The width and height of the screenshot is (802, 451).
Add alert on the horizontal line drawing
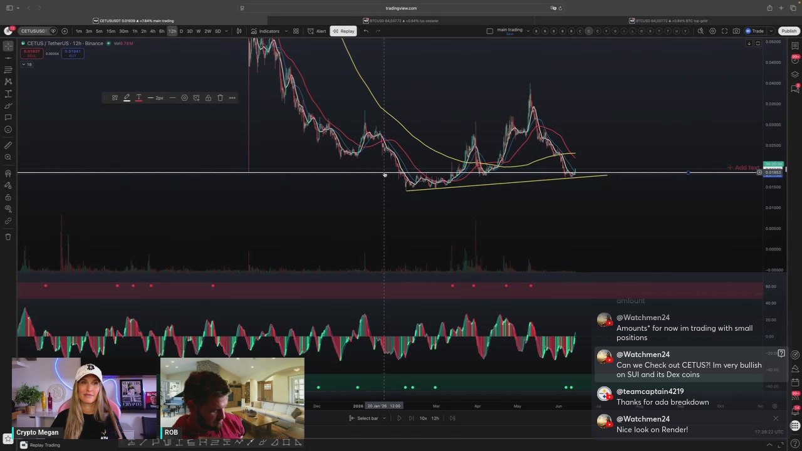[196, 98]
